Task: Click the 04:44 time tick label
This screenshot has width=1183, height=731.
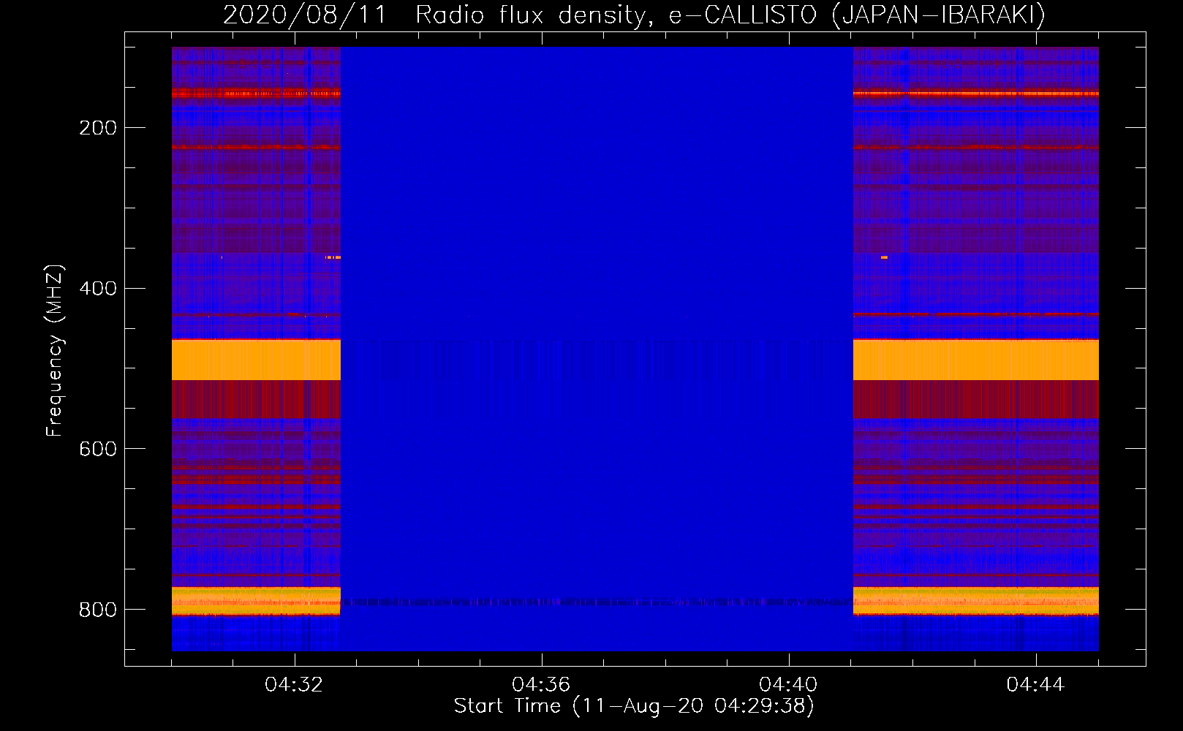Action: [x=1035, y=685]
